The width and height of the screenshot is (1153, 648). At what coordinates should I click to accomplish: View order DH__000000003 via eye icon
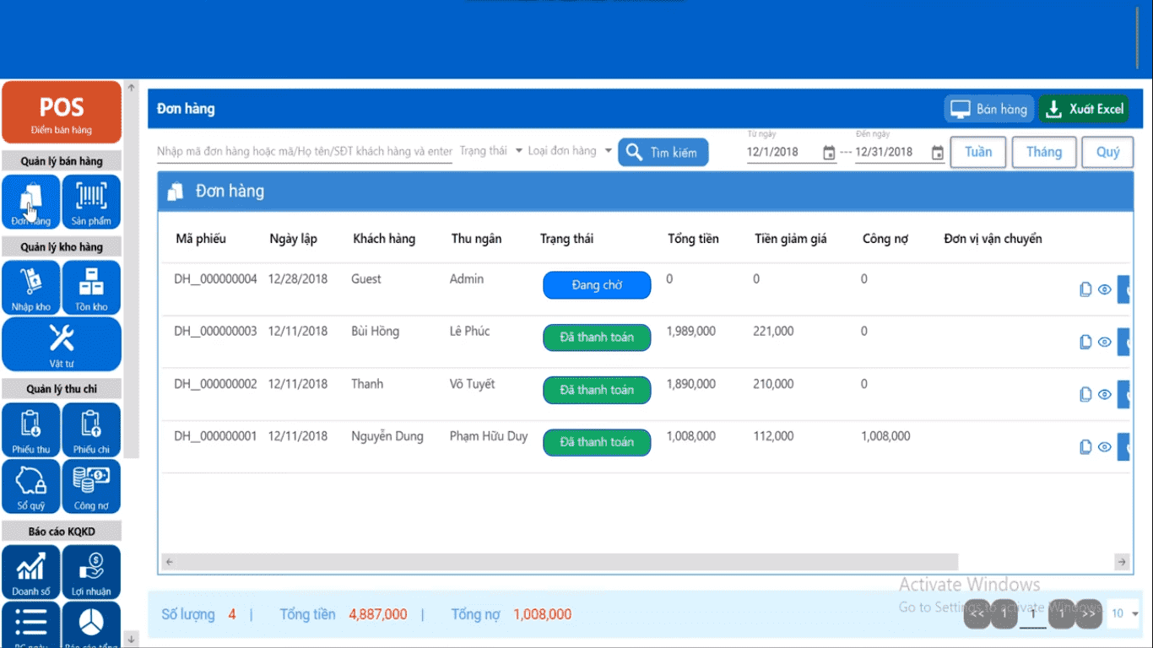tap(1105, 342)
